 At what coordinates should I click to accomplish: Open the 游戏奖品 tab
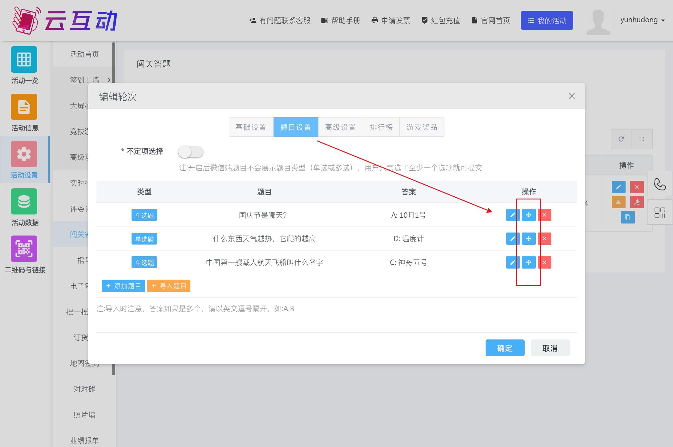422,127
